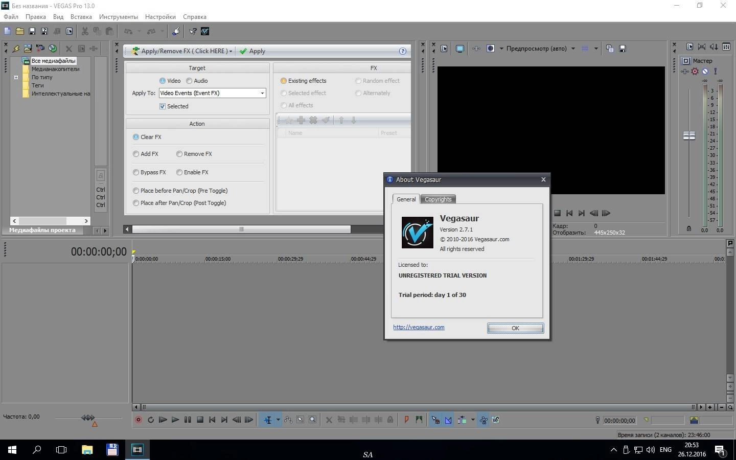Choose the Bypass FX action
This screenshot has width=736, height=460.
[149, 172]
